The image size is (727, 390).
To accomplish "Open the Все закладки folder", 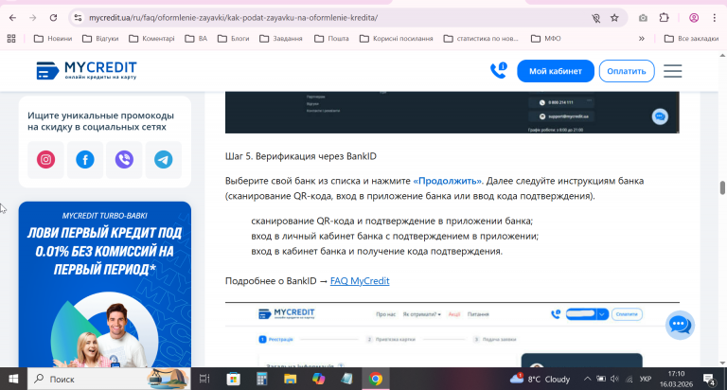I will (691, 39).
